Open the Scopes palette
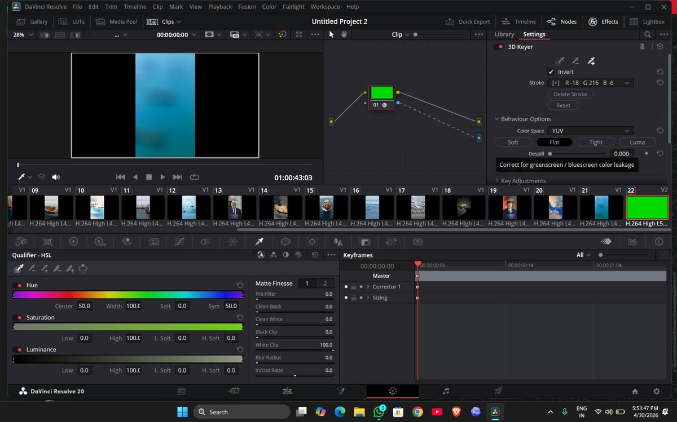The height and width of the screenshot is (422, 677). click(x=632, y=241)
